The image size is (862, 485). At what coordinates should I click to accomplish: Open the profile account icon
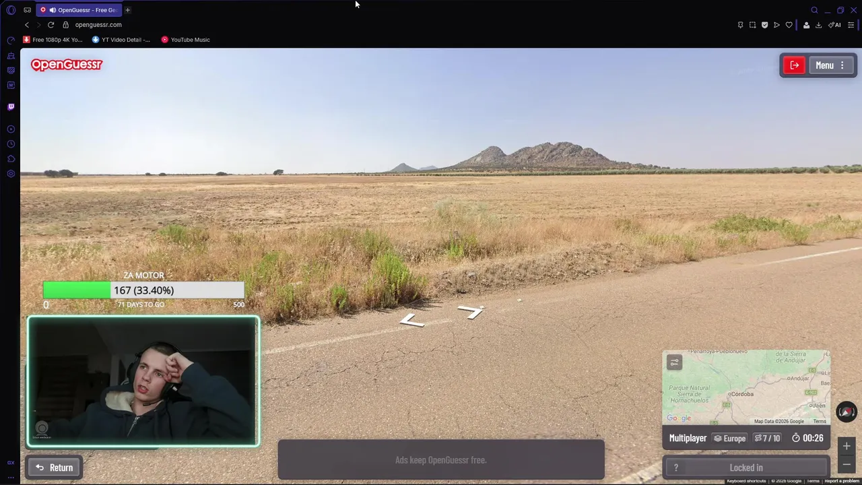[806, 25]
